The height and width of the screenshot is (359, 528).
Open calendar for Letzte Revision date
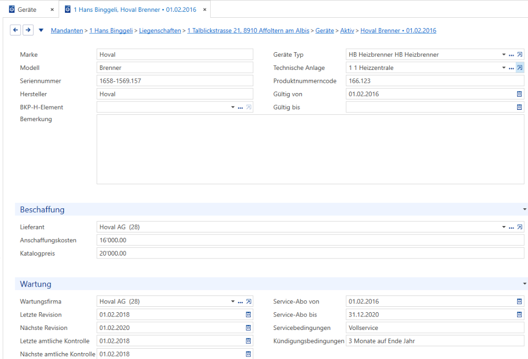pyautogui.click(x=248, y=315)
